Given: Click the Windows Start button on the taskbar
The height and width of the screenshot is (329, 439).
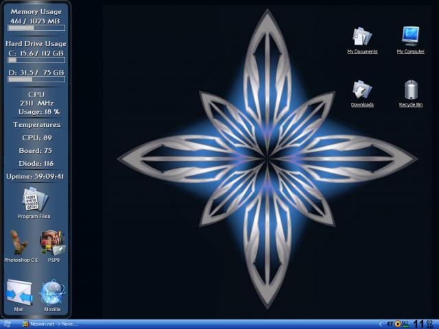Looking at the screenshot, I should pos(7,324).
